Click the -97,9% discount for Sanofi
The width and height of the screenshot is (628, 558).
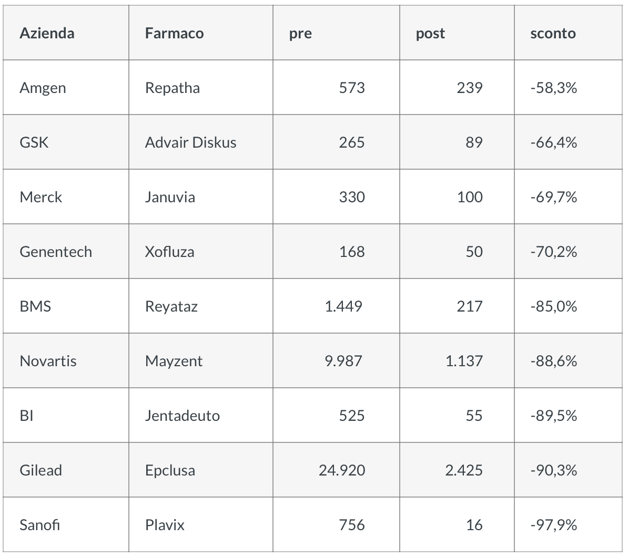[553, 525]
